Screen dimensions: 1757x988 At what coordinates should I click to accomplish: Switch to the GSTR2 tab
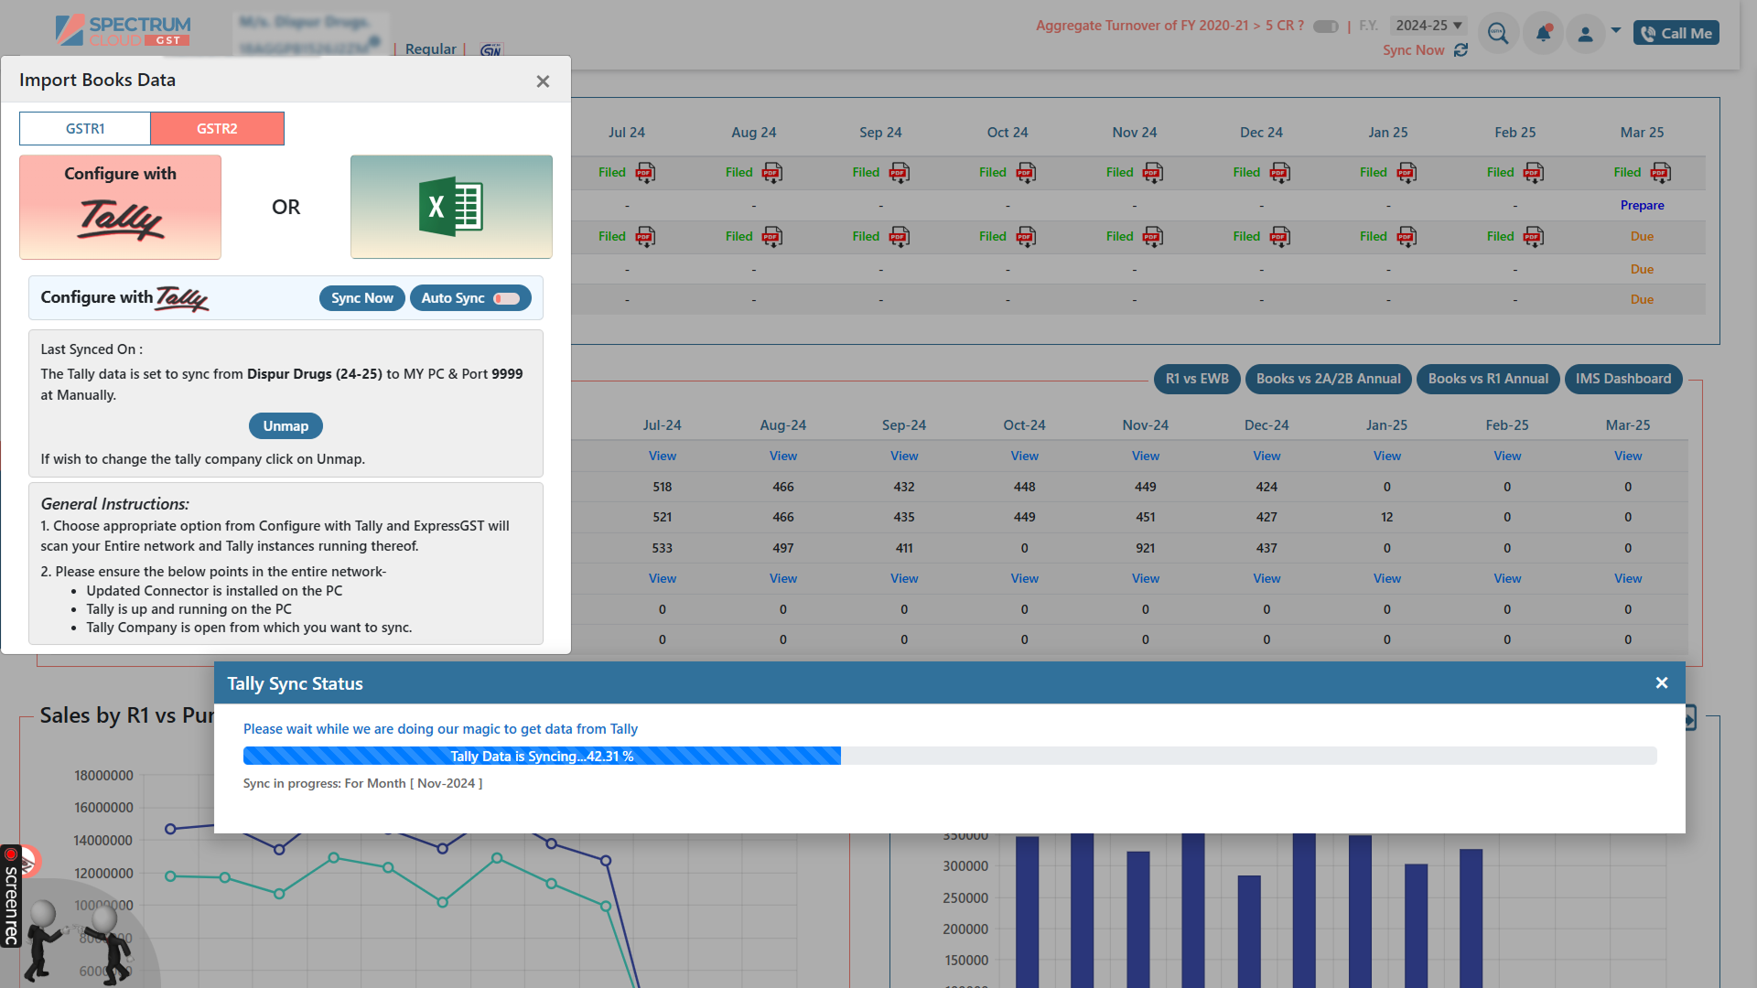coord(217,128)
